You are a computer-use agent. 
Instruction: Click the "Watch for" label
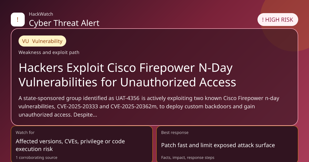click(x=25, y=133)
